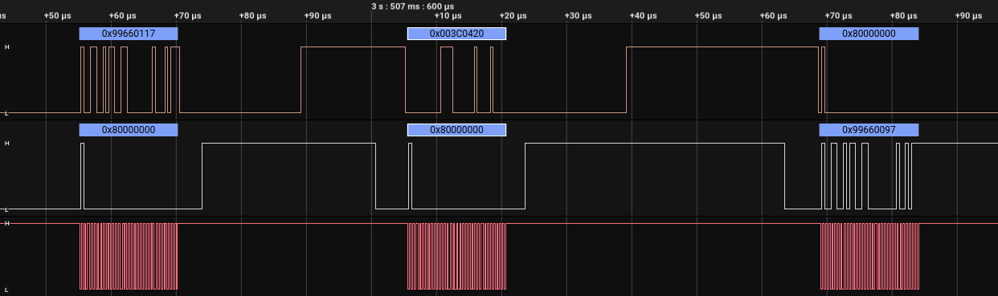
Task: Select the 0x003C0420 decoded data bubble
Action: [x=456, y=34]
